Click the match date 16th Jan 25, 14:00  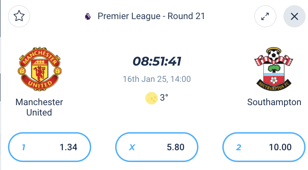point(157,79)
